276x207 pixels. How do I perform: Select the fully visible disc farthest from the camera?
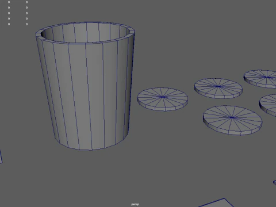[x=218, y=89]
